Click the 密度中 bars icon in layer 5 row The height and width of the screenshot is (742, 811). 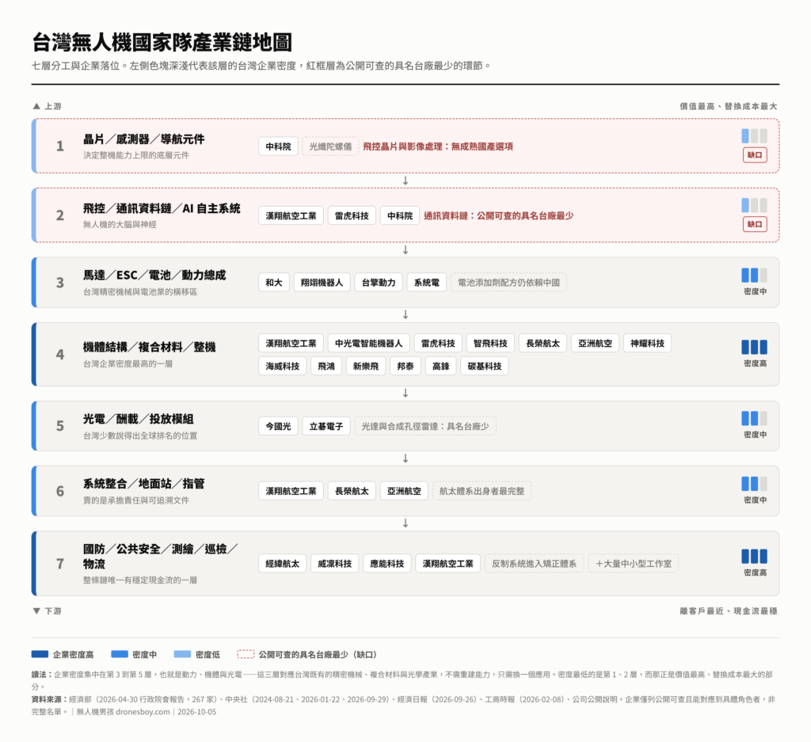(754, 418)
